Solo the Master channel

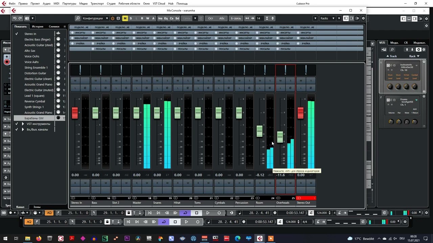tap(147, 81)
